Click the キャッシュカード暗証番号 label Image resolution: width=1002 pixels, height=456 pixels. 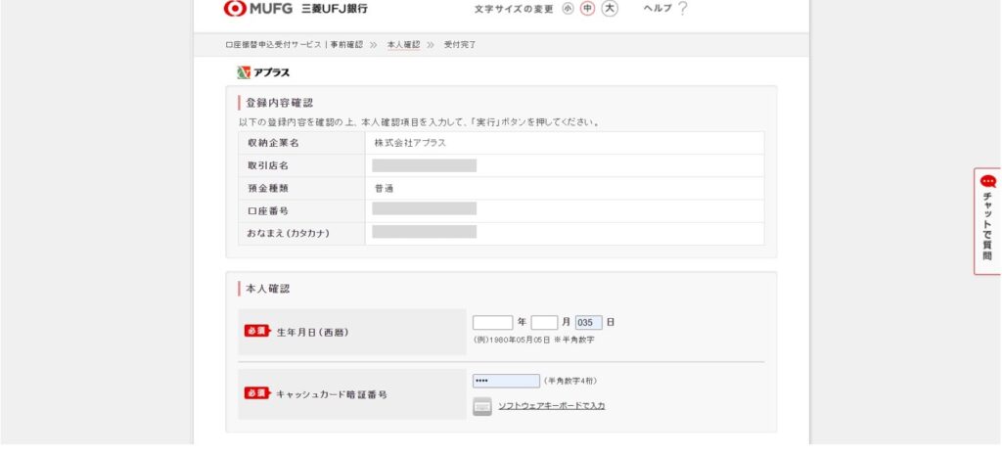coord(332,394)
